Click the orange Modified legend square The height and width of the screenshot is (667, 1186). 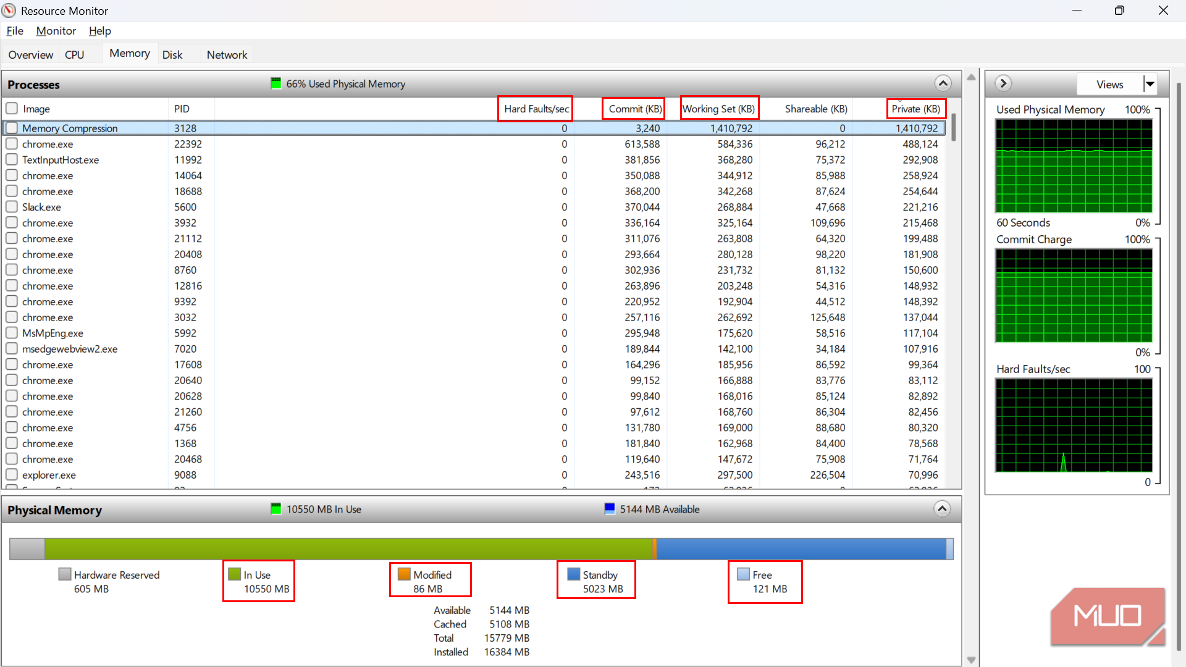point(404,574)
